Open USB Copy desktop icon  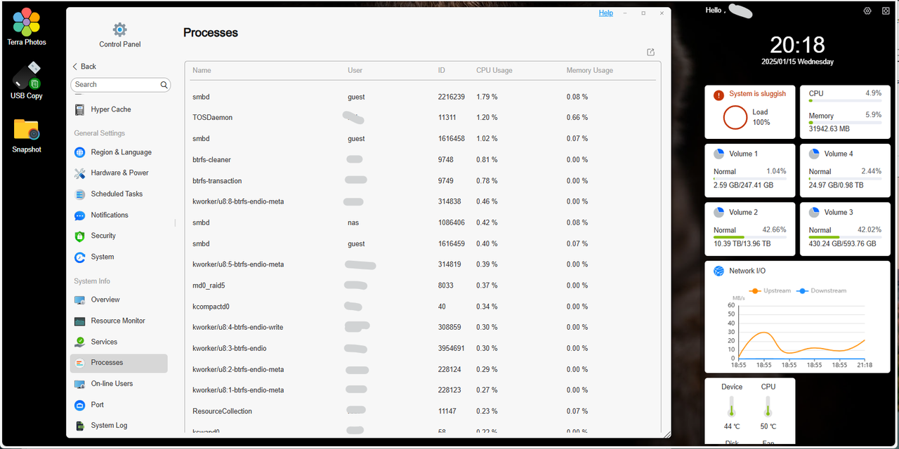point(27,76)
